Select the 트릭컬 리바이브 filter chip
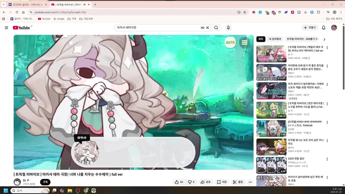Viewport: 345px width, 194px height. coord(303,39)
